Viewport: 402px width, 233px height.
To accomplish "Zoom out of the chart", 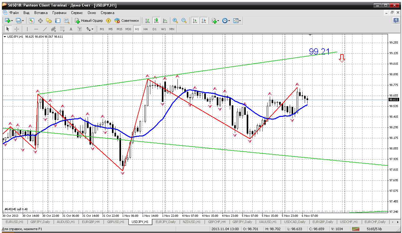I will pos(184,21).
